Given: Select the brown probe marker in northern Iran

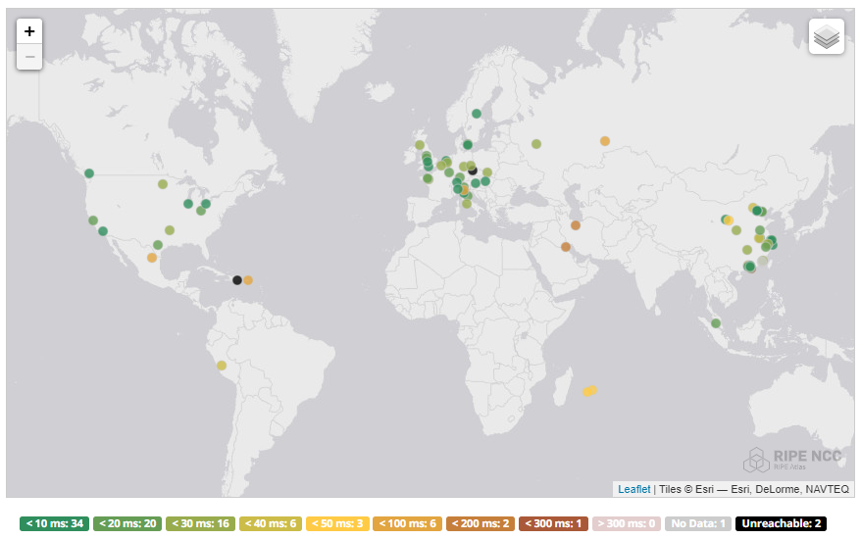Looking at the screenshot, I should tap(576, 225).
